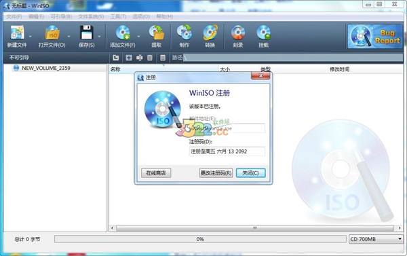
Task: Click the Burn (刻录) icon
Action: click(238, 33)
